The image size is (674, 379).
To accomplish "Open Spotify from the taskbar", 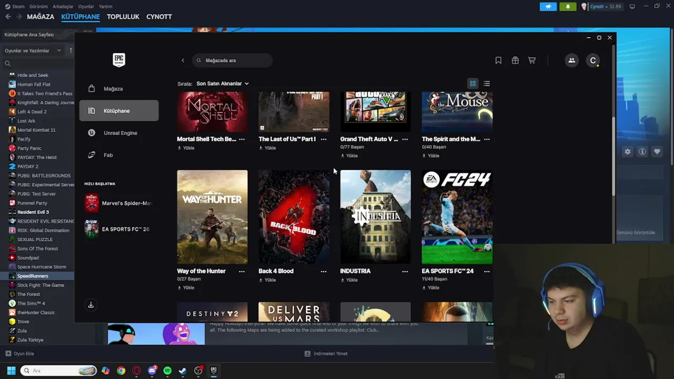I will (167, 371).
